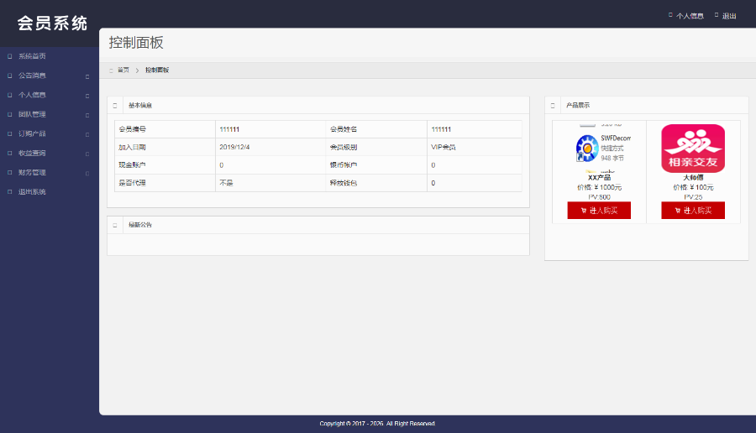Click the 会员姓名 table label

click(x=344, y=129)
